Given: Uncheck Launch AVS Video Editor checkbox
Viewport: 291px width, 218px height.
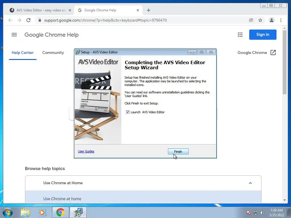Looking at the screenshot, I should point(128,112).
